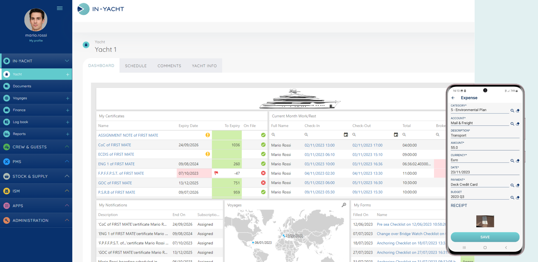The height and width of the screenshot is (262, 538).
Task: Collapse the IN-YACHT menu chevron
Action: tap(67, 61)
